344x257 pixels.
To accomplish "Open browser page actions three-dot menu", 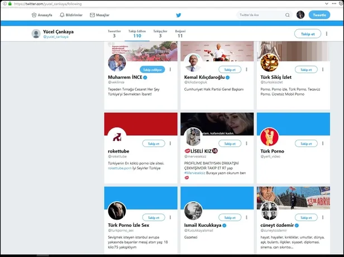I will 334,3.
